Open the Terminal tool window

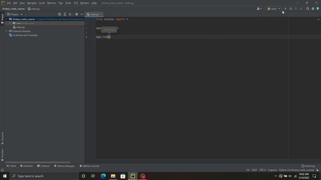43,166
